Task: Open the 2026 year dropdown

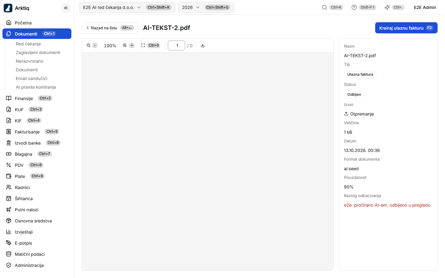Action: coord(206,7)
